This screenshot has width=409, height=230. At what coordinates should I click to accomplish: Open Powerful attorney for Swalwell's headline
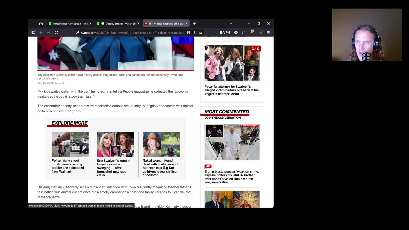tap(231, 90)
